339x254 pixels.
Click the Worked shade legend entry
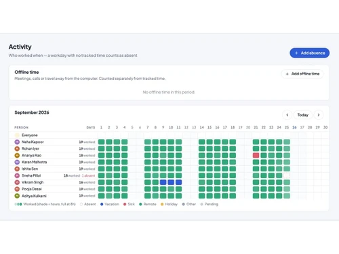click(x=45, y=204)
